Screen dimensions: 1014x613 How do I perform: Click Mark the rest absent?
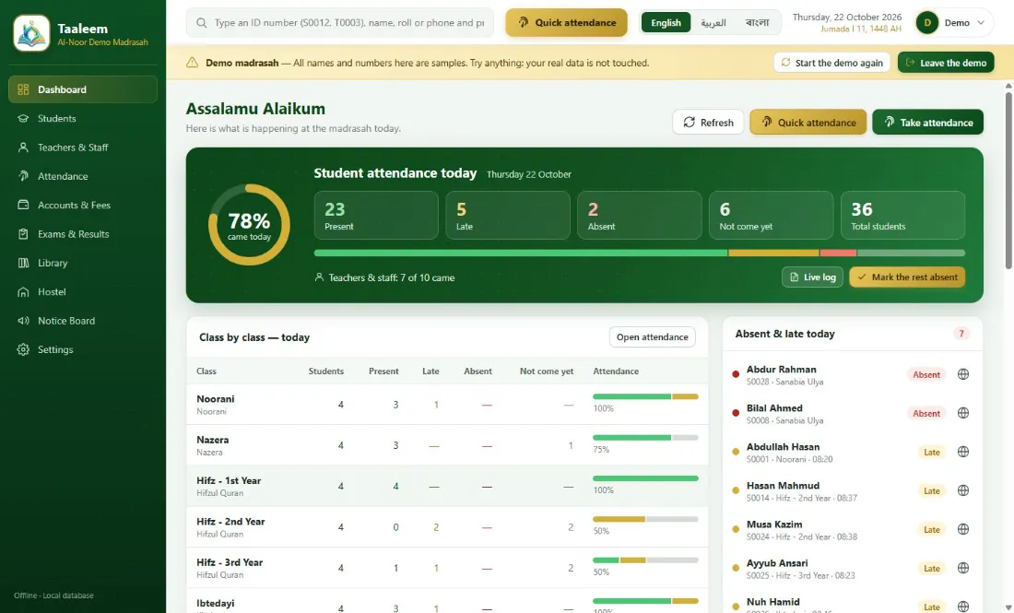tap(907, 277)
